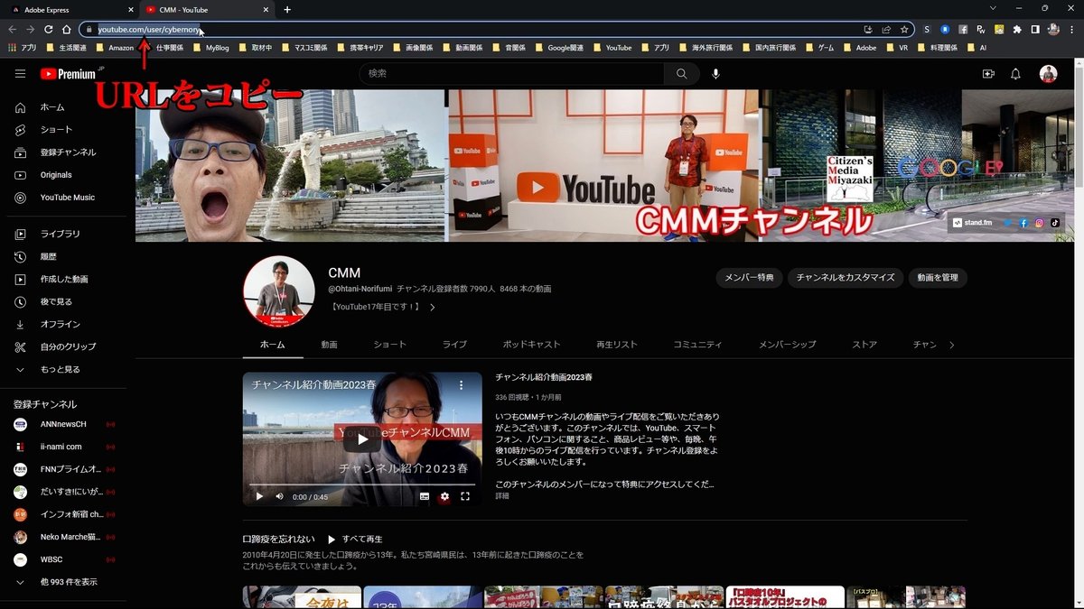Click the install app icon in address bar

click(x=868, y=29)
